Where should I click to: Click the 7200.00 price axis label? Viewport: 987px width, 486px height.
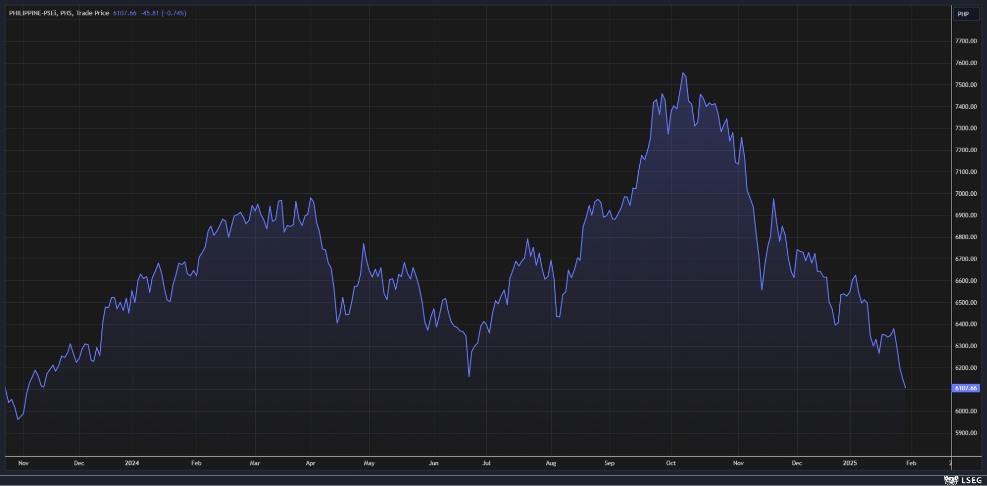(x=966, y=150)
